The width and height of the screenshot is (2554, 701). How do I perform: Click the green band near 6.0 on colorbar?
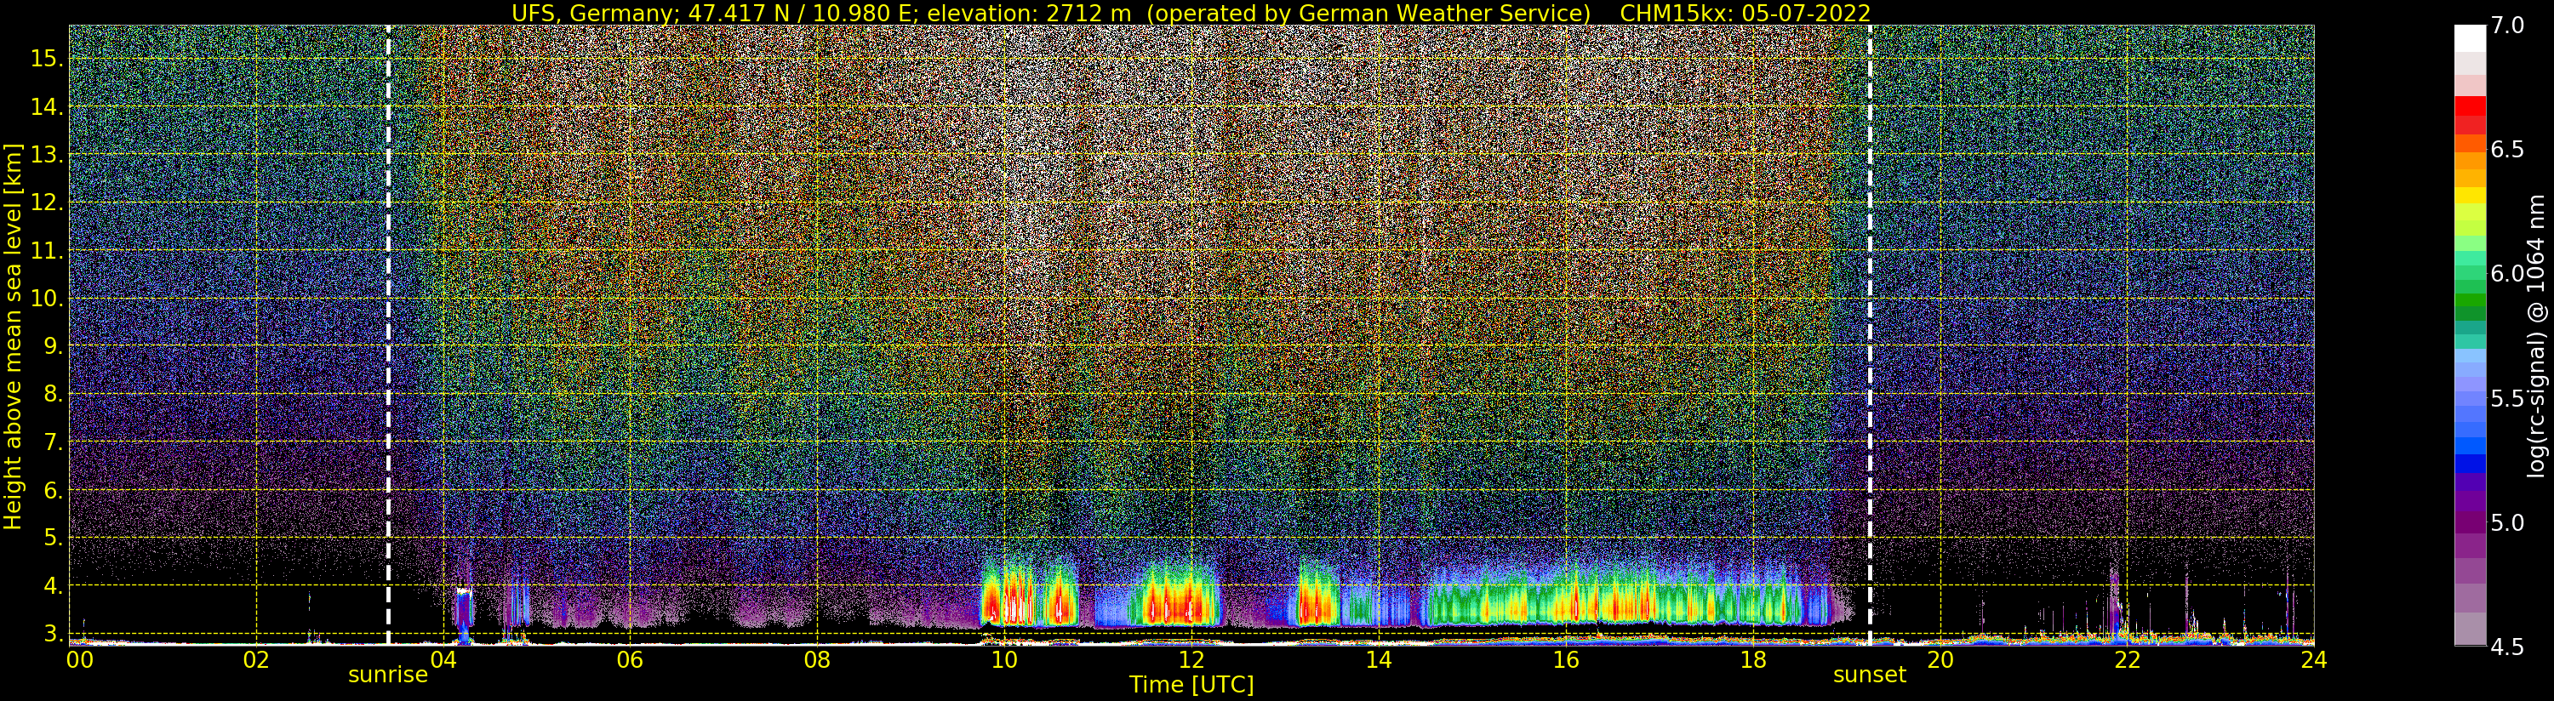coord(2470,288)
